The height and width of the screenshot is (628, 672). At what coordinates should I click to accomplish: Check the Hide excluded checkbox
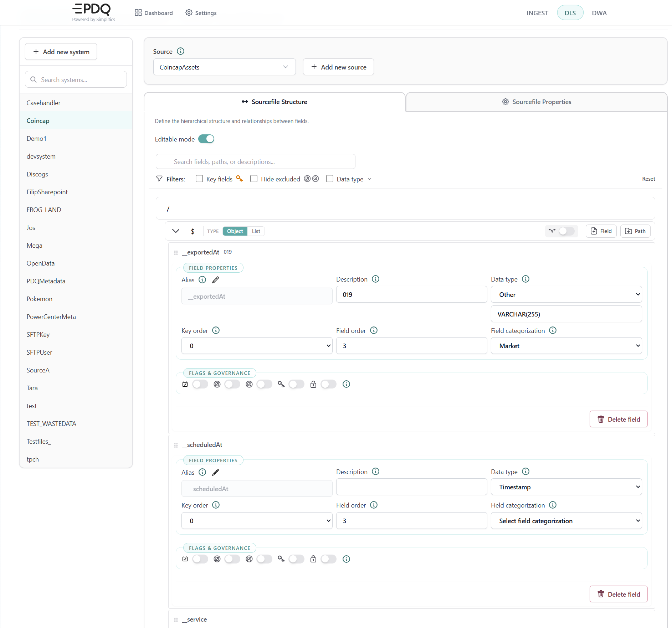(254, 179)
